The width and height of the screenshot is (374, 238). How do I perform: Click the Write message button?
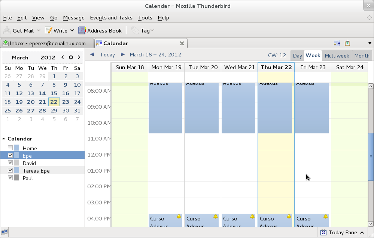56,31
